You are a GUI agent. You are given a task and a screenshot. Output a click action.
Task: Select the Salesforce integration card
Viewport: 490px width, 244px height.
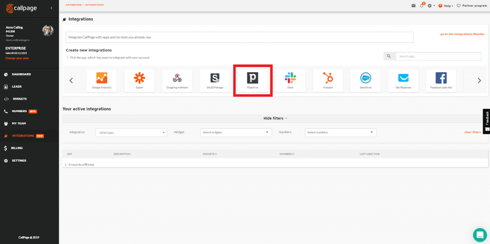[x=366, y=81]
